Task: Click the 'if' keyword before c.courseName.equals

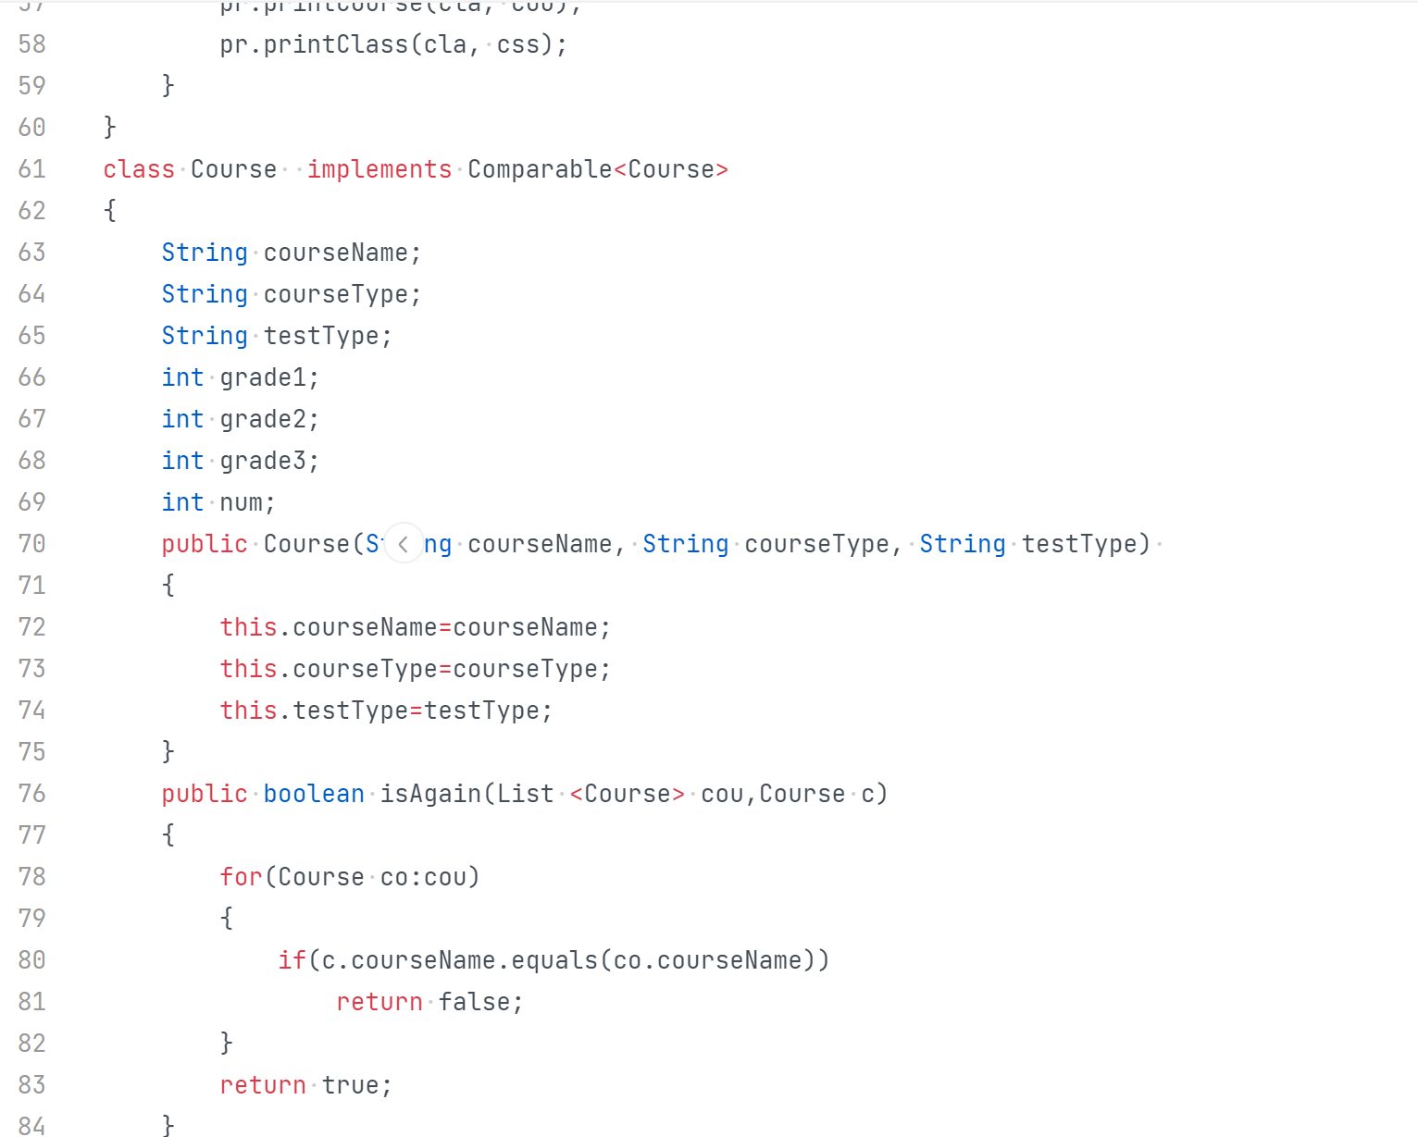Action: [292, 960]
